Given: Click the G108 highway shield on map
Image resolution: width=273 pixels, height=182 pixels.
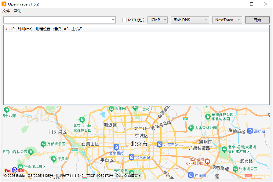Looking at the screenshot, I should pyautogui.click(x=75, y=149).
